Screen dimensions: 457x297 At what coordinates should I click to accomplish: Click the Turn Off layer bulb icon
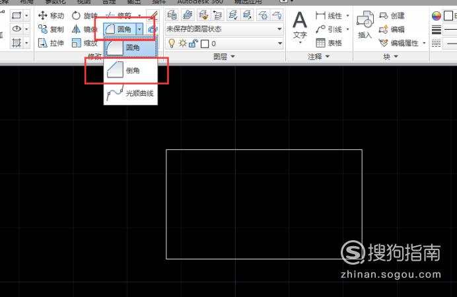pyautogui.click(x=277, y=15)
